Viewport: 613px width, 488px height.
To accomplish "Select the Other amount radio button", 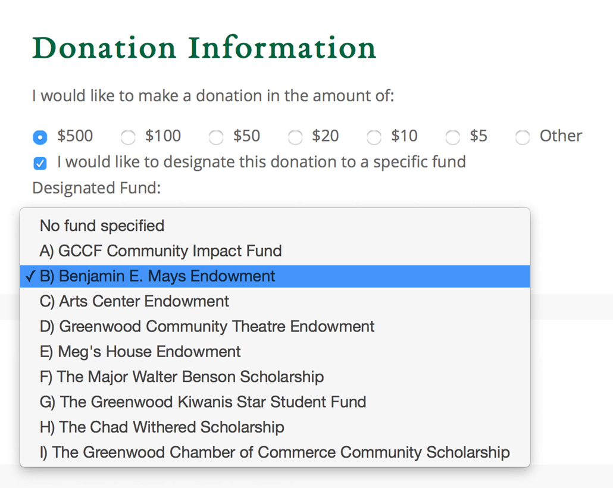I will [x=523, y=137].
